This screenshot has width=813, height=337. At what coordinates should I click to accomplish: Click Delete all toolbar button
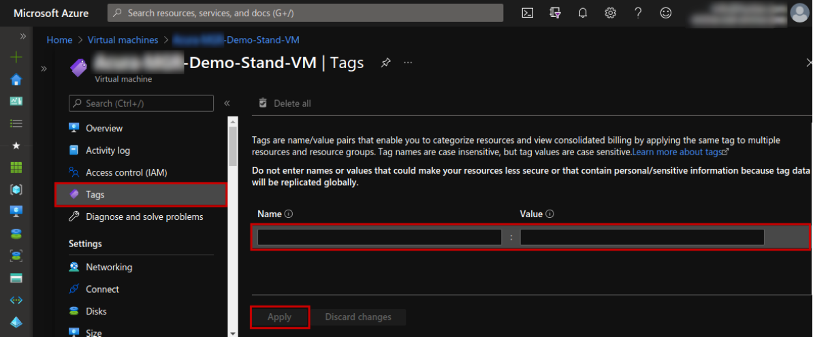(x=285, y=103)
